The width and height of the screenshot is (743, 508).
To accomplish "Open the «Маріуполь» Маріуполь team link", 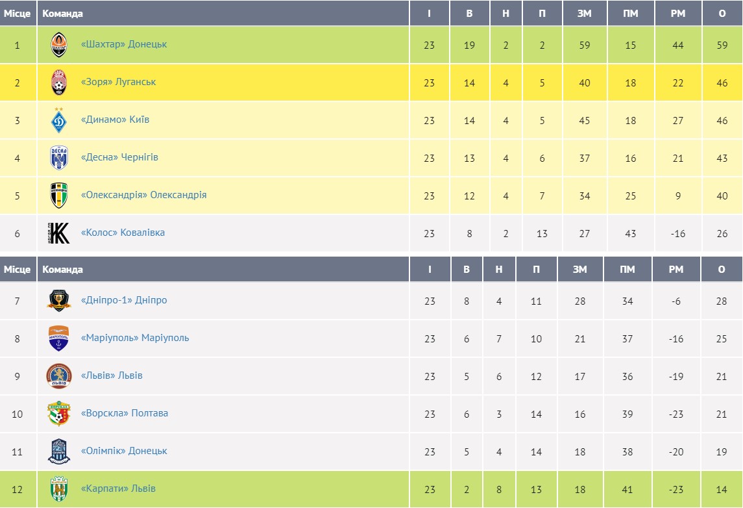I will (135, 338).
